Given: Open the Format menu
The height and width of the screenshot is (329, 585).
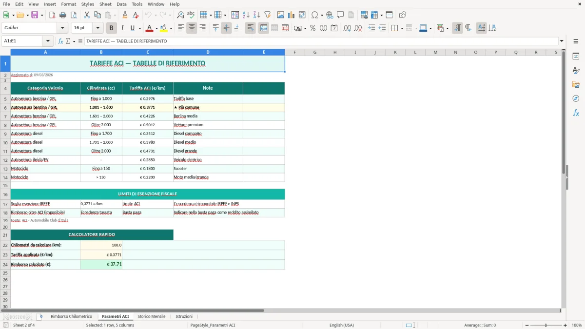Looking at the screenshot, I should (x=68, y=4).
